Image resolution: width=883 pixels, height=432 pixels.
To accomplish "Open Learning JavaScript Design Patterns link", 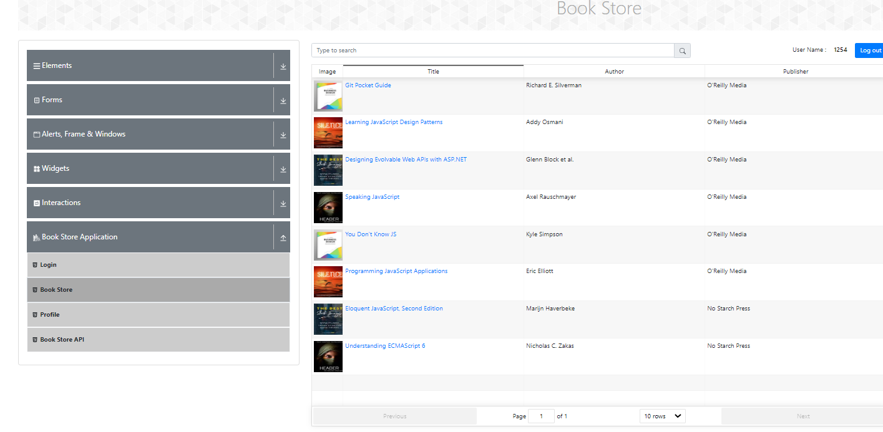I will point(394,122).
